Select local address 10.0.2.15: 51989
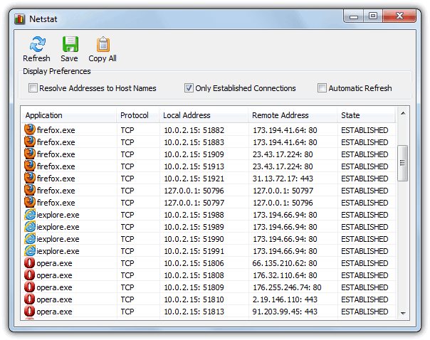The height and width of the screenshot is (340, 430). click(x=194, y=227)
